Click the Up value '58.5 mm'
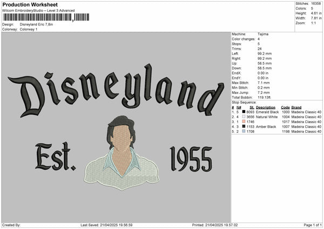The height and width of the screenshot is (229, 324). (x=265, y=63)
